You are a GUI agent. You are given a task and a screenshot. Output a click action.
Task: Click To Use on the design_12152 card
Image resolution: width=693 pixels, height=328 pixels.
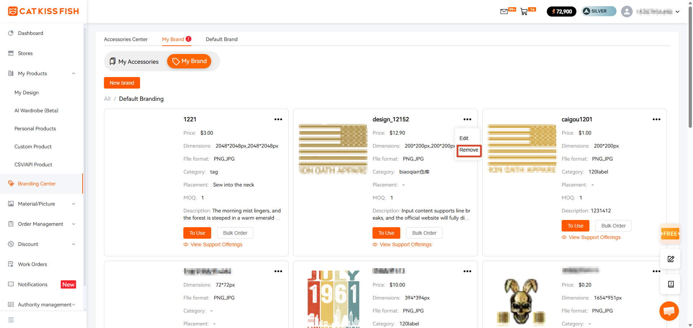click(387, 233)
